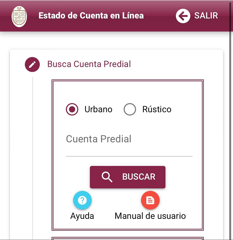233x240 pixels.
Task: Click the Manual de usuario text
Action: (x=150, y=216)
